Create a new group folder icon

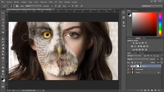[x=152, y=90]
